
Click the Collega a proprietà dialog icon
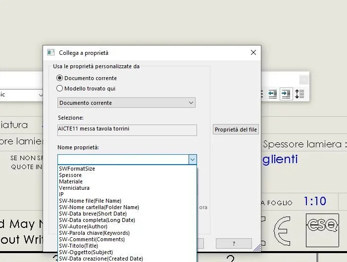click(51, 52)
